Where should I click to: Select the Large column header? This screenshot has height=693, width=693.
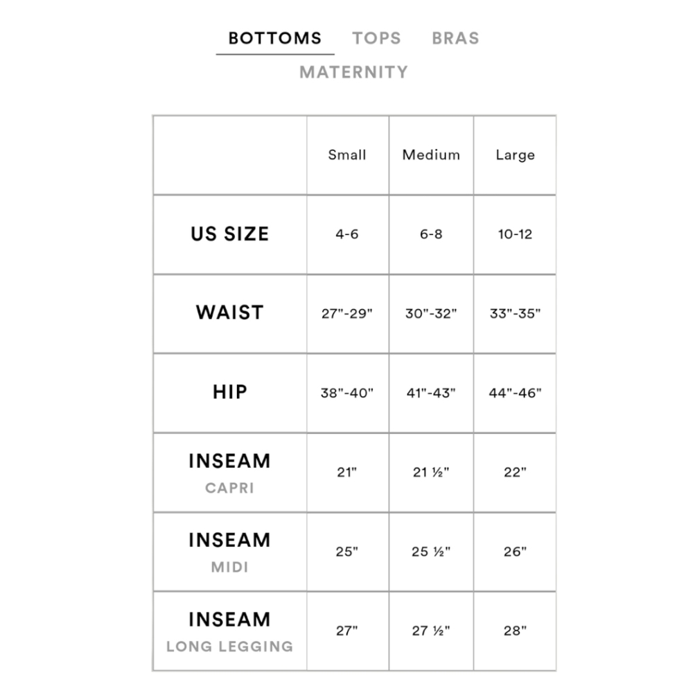click(x=515, y=155)
